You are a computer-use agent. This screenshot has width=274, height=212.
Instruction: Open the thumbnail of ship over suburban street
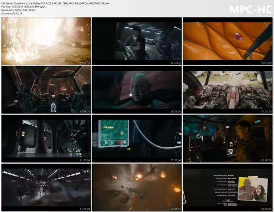(x=228, y=90)
